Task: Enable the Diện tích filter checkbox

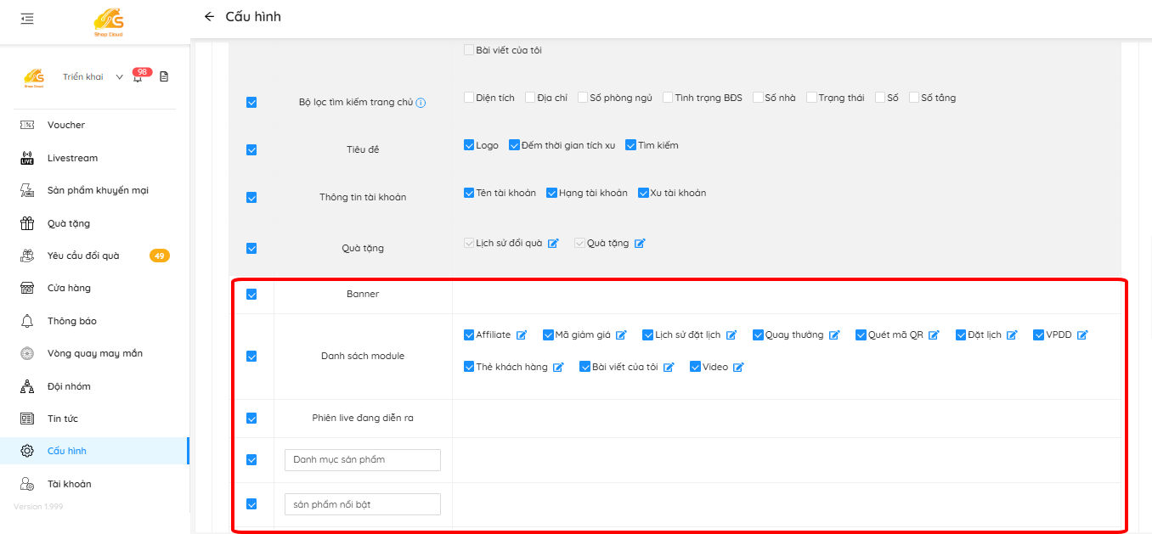Action: pyautogui.click(x=469, y=98)
